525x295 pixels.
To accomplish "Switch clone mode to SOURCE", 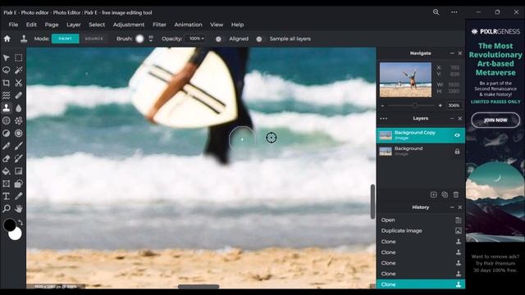I will [x=94, y=39].
